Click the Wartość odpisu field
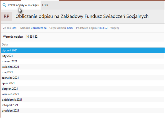The image size is (165, 118). point(32,37)
